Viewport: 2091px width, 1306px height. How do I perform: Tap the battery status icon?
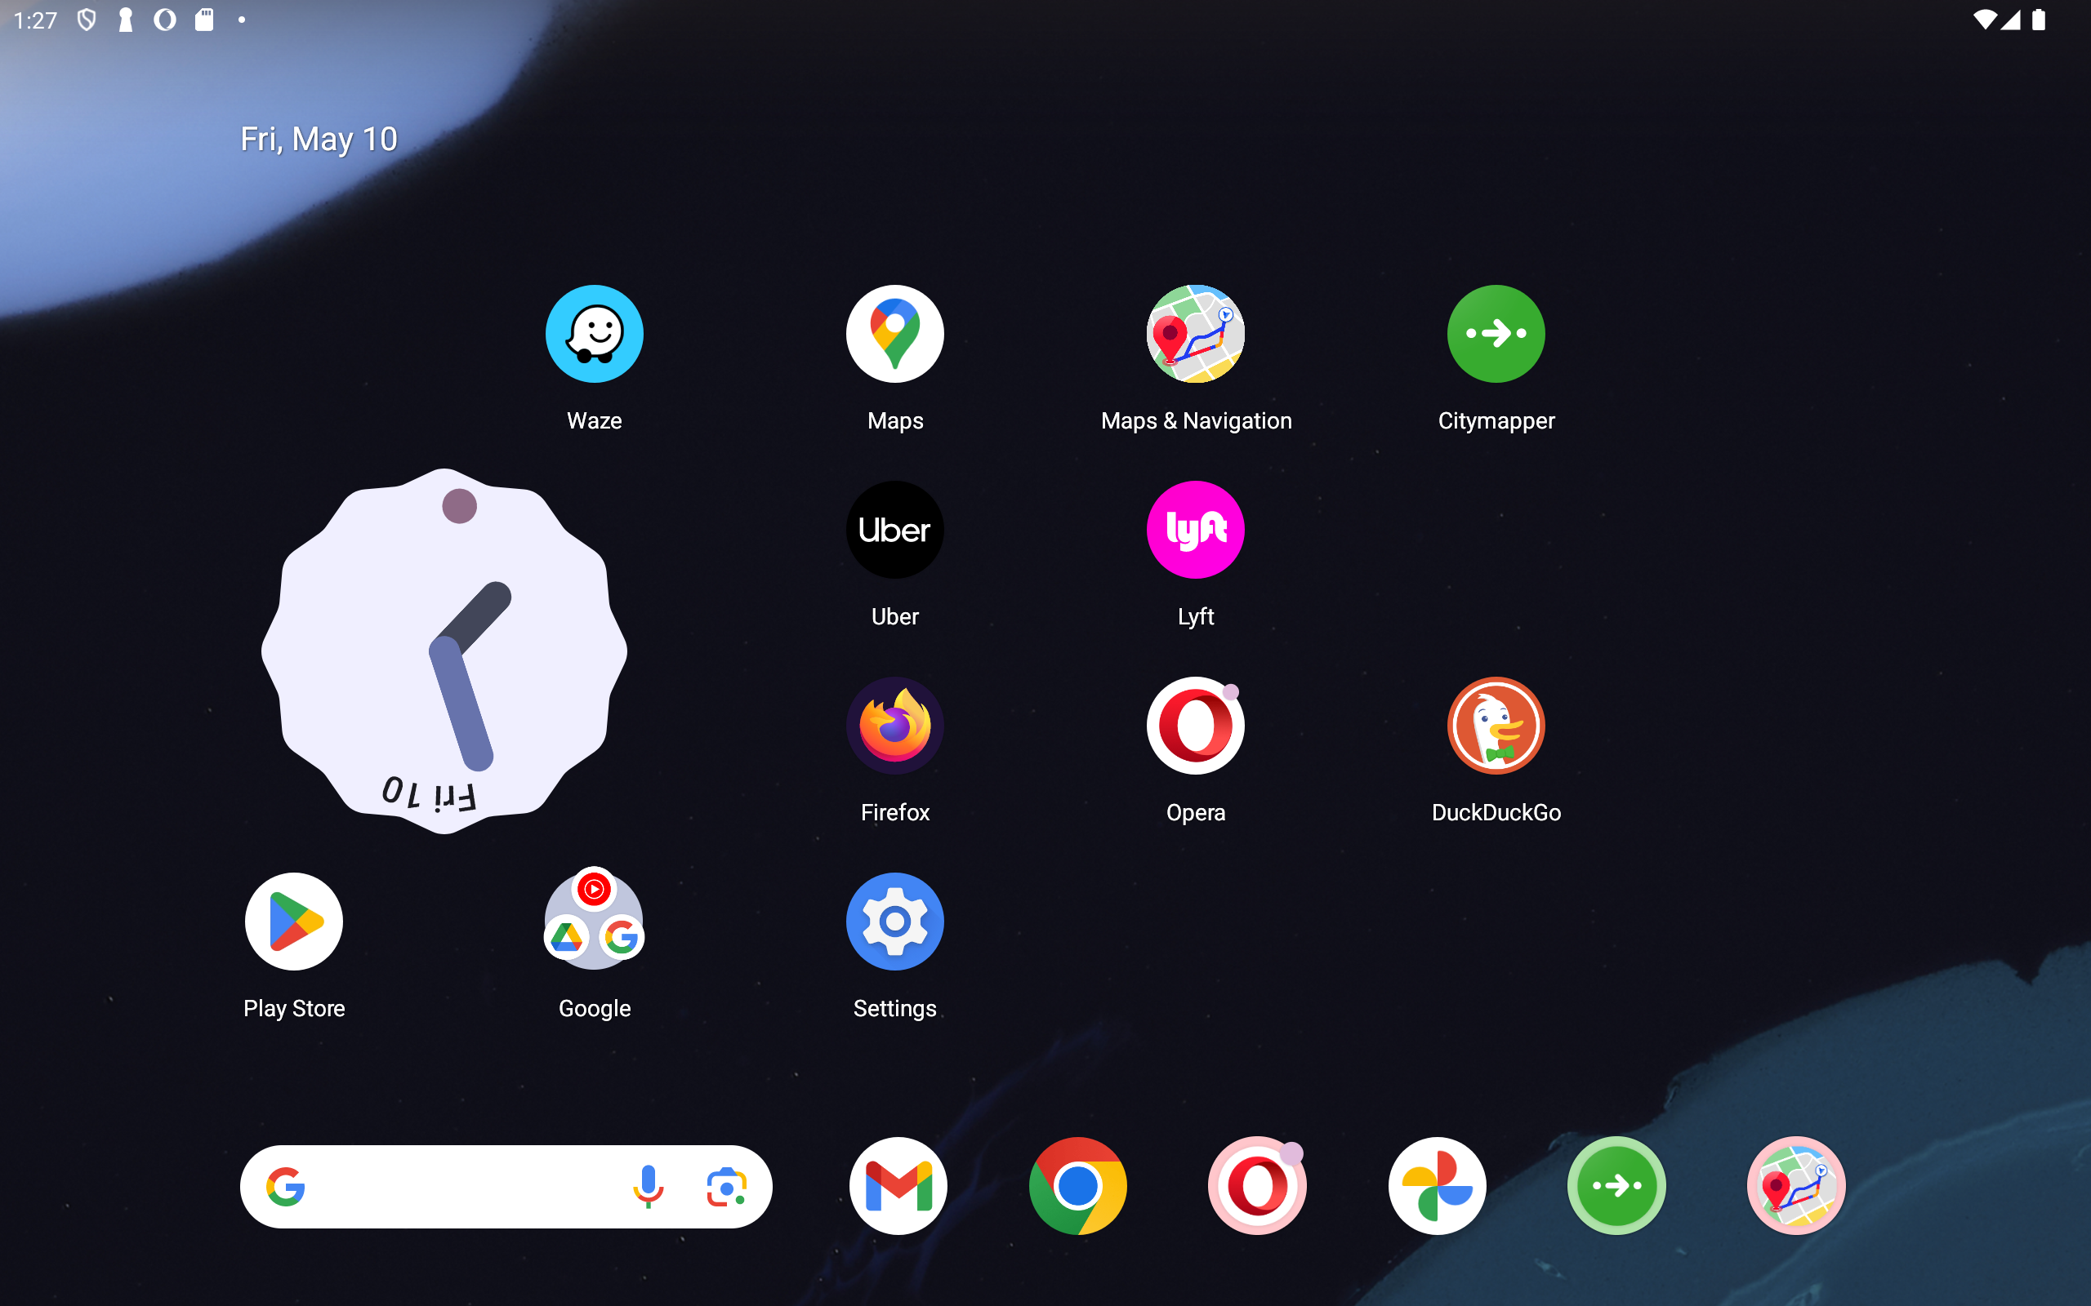click(2038, 20)
